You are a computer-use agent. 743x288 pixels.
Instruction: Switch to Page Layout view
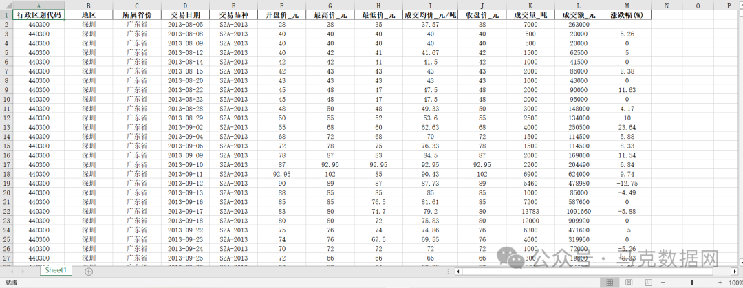point(628,283)
